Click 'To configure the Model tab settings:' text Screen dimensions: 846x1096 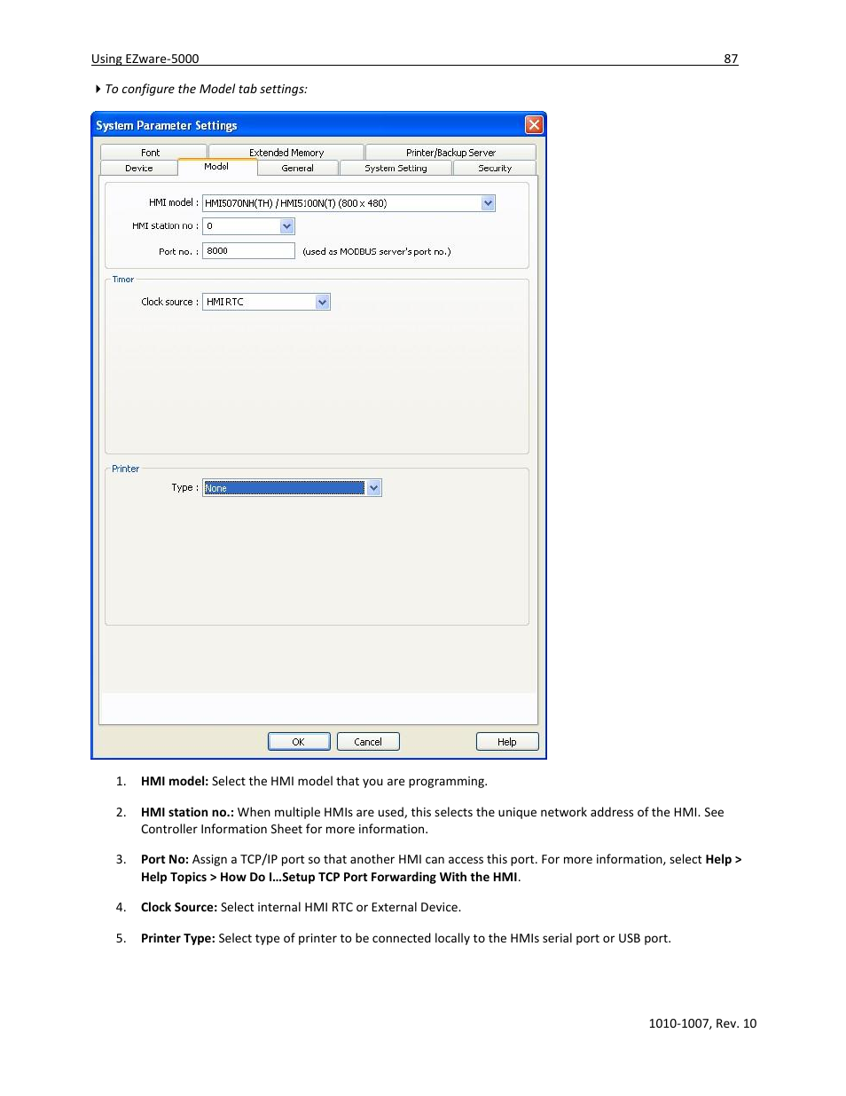pos(206,89)
